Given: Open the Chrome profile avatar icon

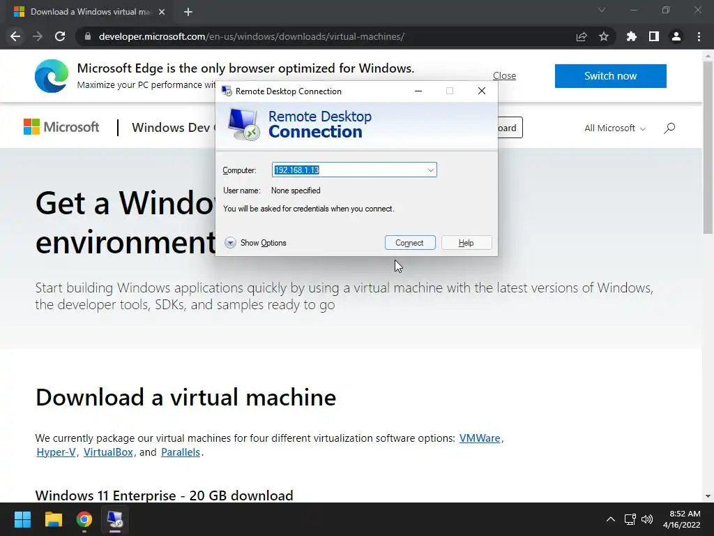Looking at the screenshot, I should [x=676, y=36].
